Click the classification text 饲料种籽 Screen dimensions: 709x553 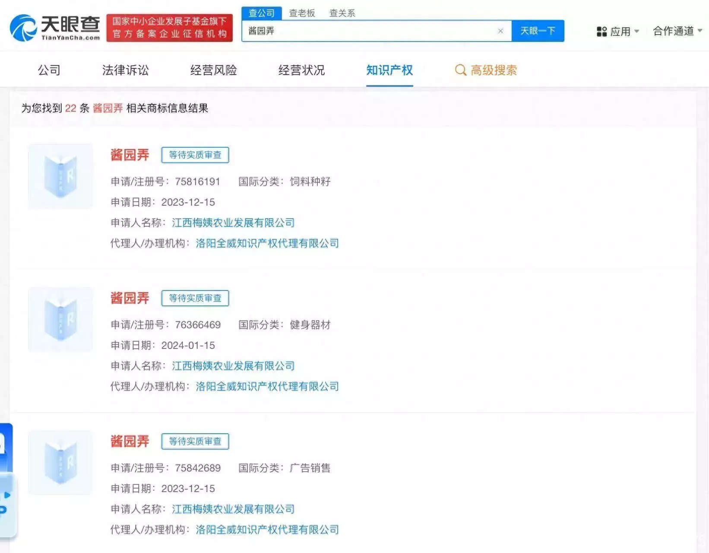(x=310, y=181)
